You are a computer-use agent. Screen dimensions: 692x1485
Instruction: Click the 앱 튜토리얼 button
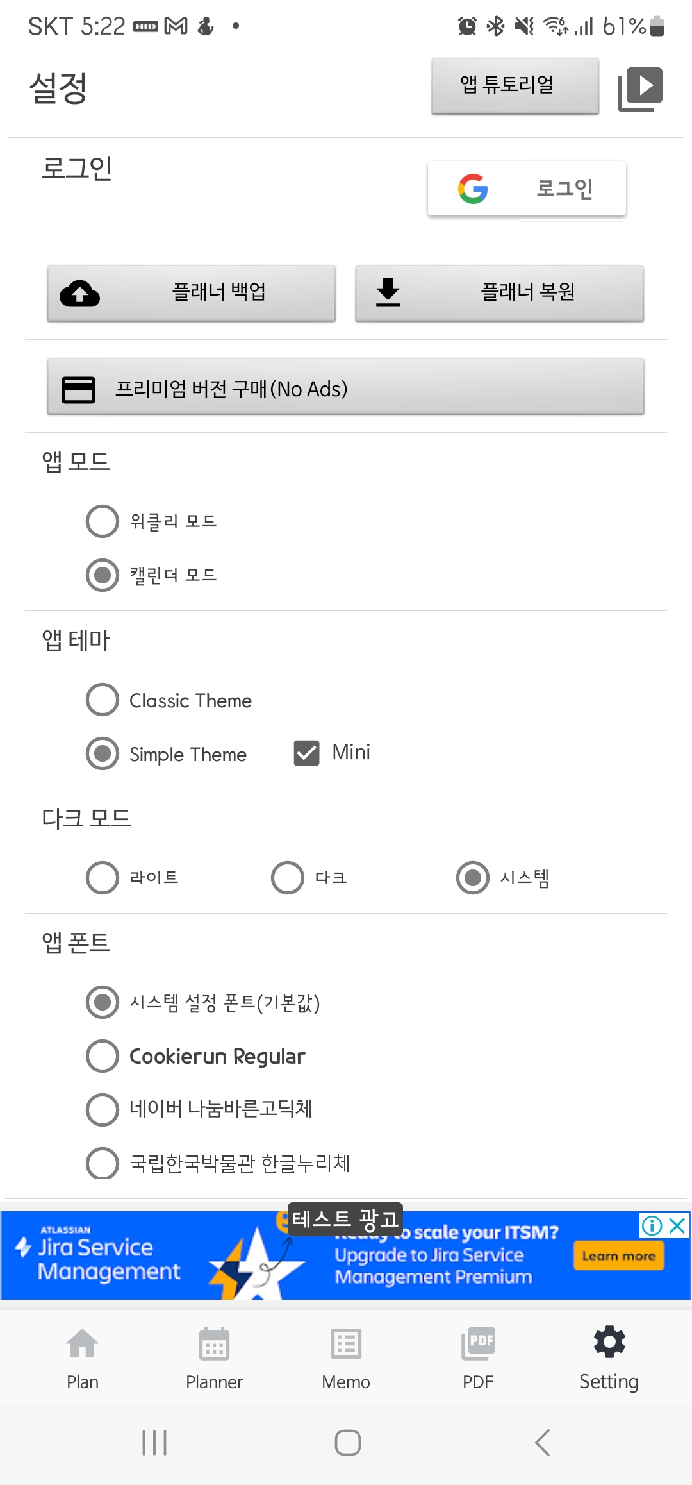coord(515,86)
